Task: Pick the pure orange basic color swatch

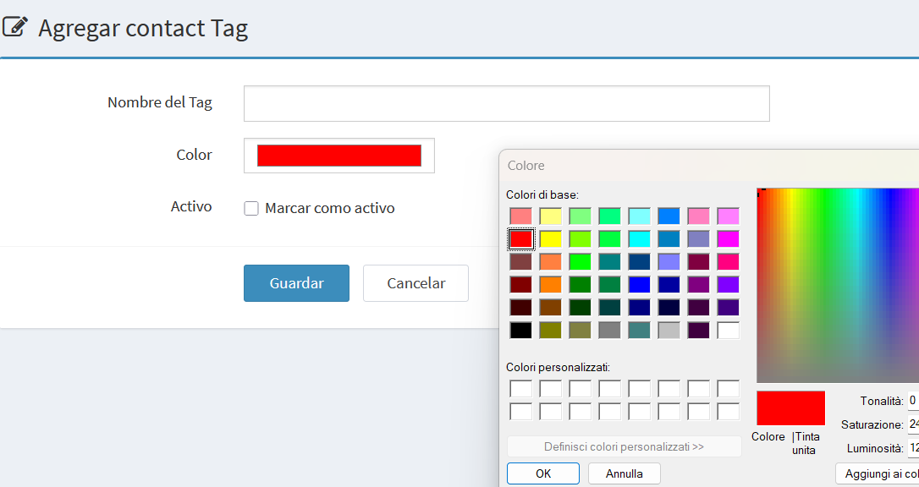Action: (x=550, y=284)
